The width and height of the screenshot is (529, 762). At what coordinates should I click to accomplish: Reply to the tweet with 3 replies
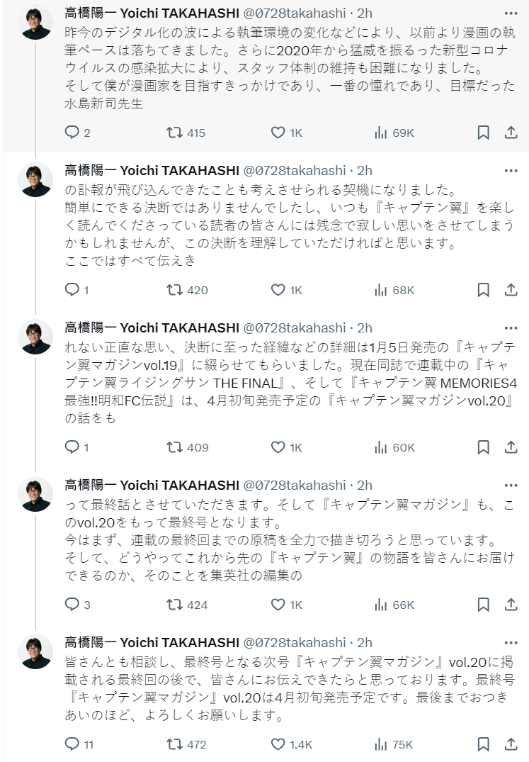click(72, 605)
